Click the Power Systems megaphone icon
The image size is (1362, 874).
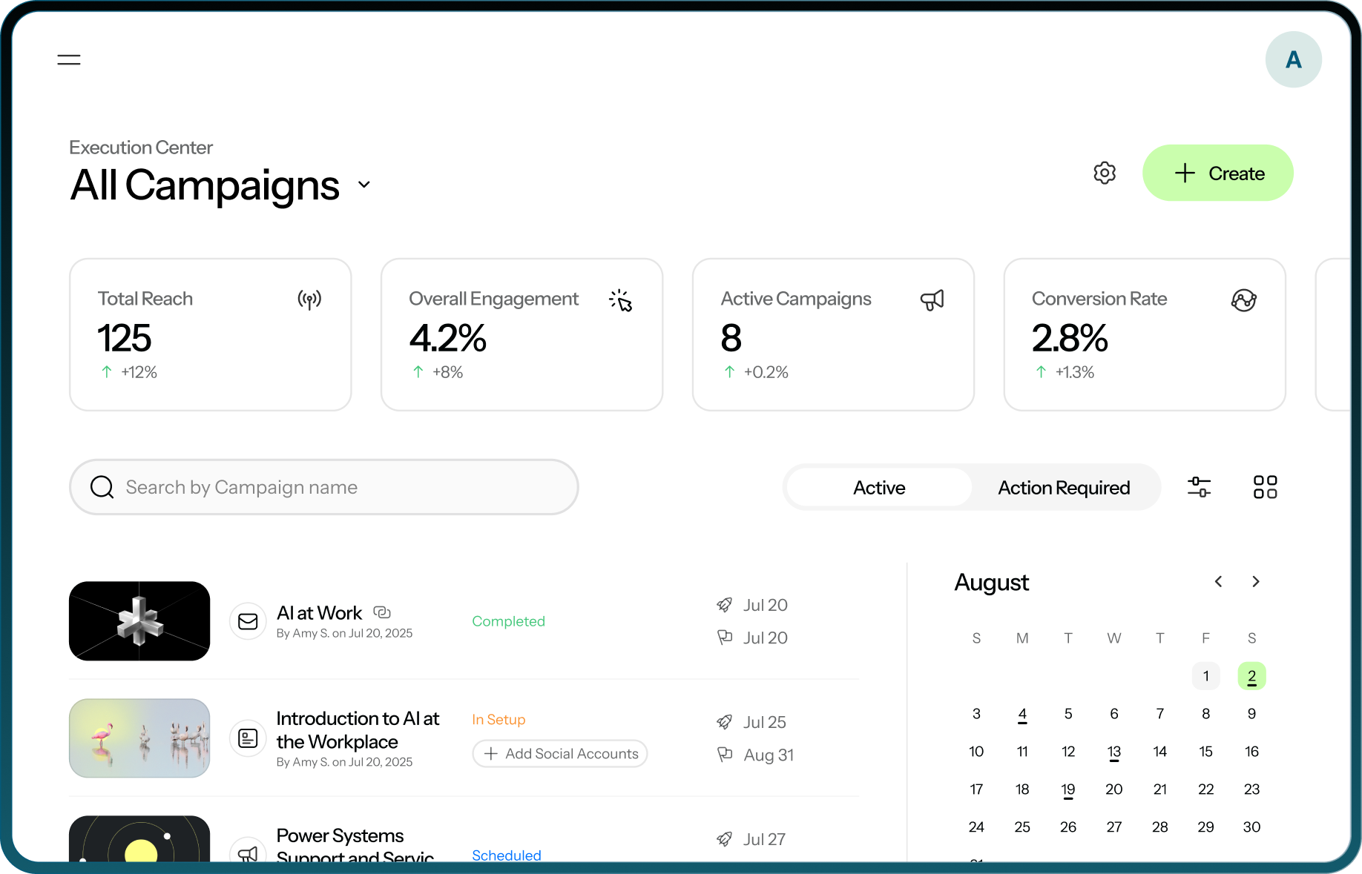tap(248, 853)
